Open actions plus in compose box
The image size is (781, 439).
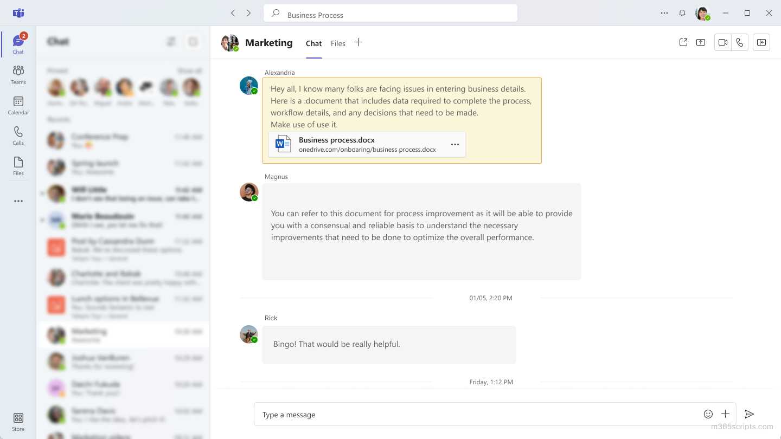(x=725, y=414)
